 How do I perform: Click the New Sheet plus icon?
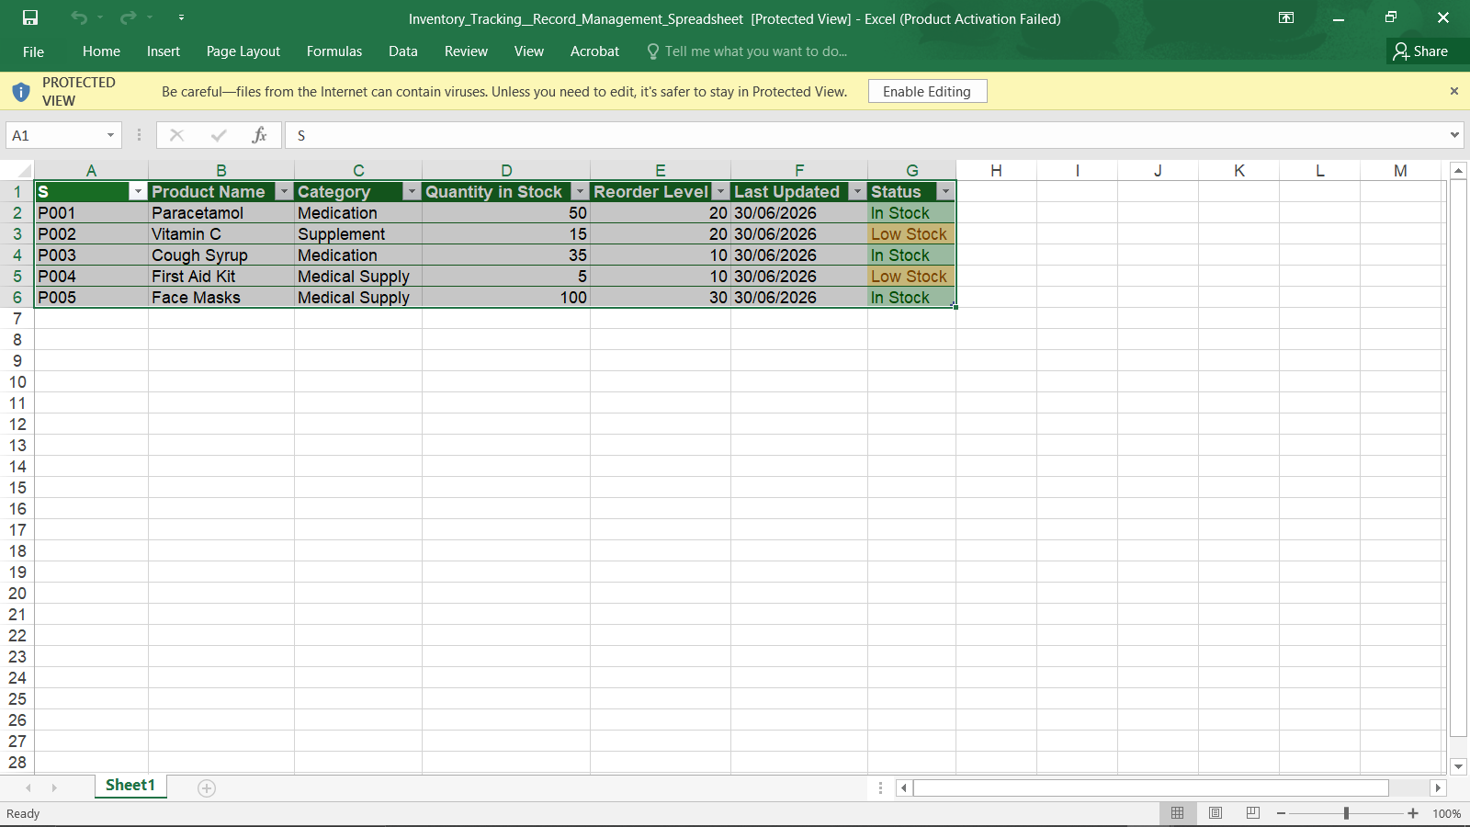click(x=207, y=788)
